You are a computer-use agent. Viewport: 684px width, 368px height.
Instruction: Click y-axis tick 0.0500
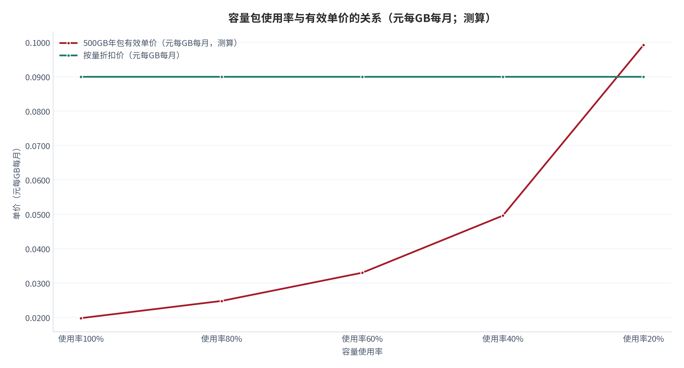(38, 215)
